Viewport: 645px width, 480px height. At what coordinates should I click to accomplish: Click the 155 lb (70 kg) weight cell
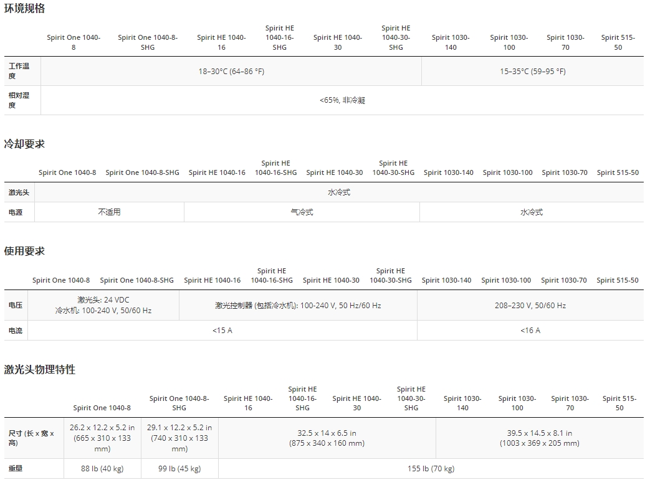coord(431,469)
